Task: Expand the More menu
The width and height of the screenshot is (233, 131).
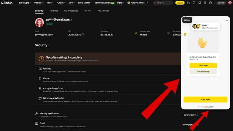Action: click(120, 3)
